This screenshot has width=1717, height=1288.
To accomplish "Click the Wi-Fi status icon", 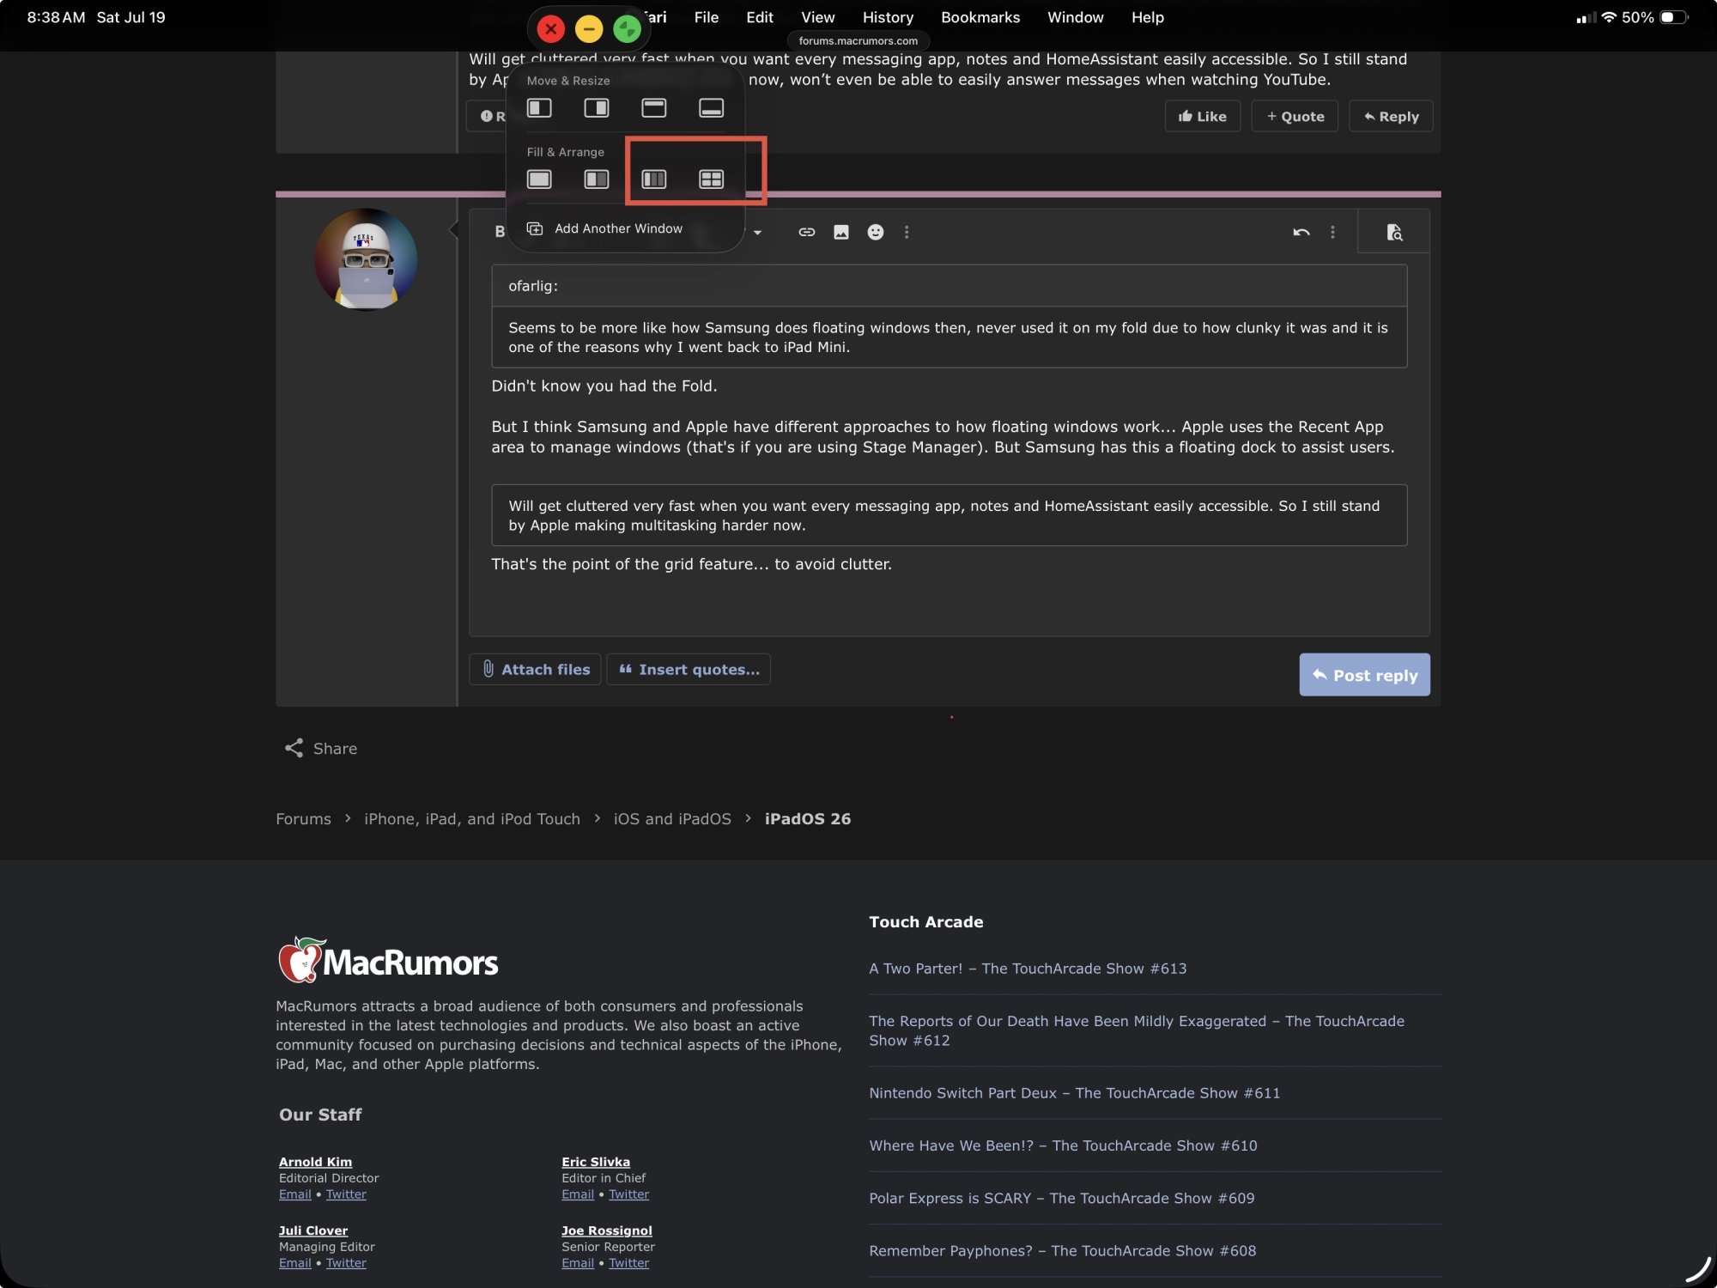I will point(1609,17).
